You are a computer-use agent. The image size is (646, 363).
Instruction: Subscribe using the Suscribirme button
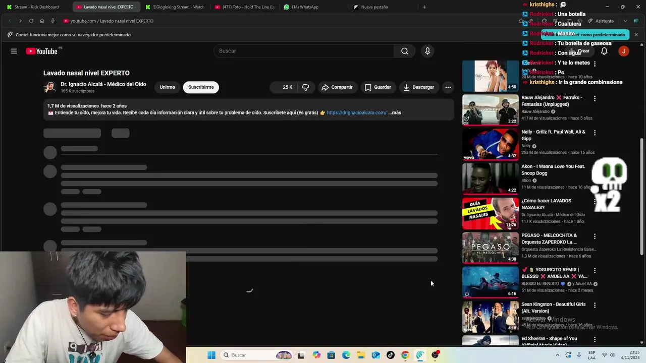tap(201, 87)
